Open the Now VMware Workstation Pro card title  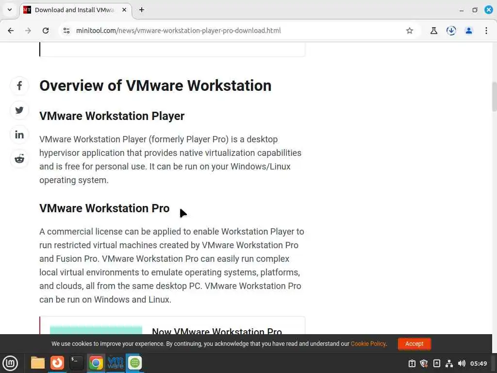(217, 331)
